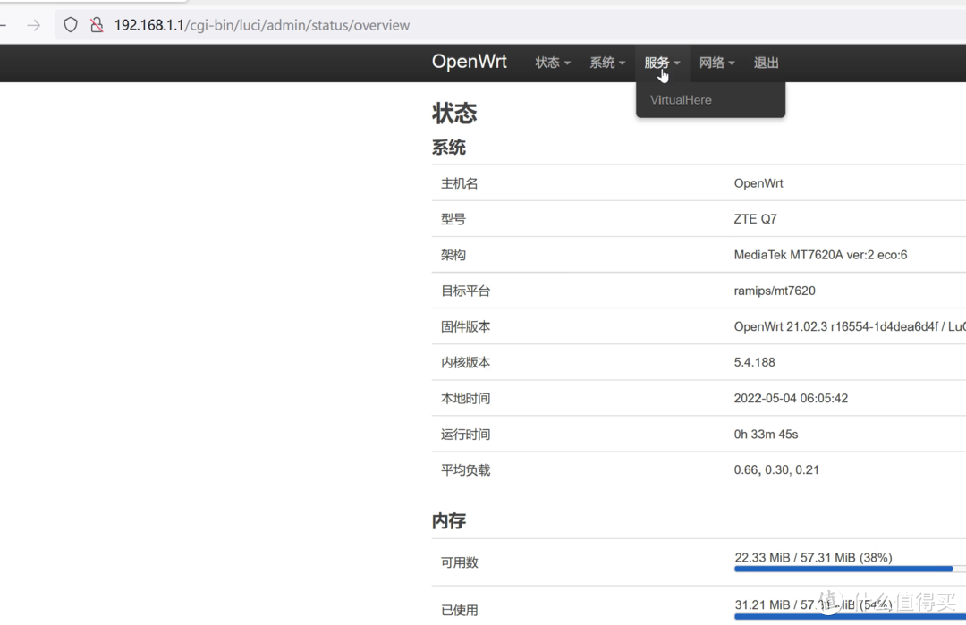Viewport: 966px width, 625px height.
Task: Focus the browser address bar URL
Action: [x=262, y=24]
